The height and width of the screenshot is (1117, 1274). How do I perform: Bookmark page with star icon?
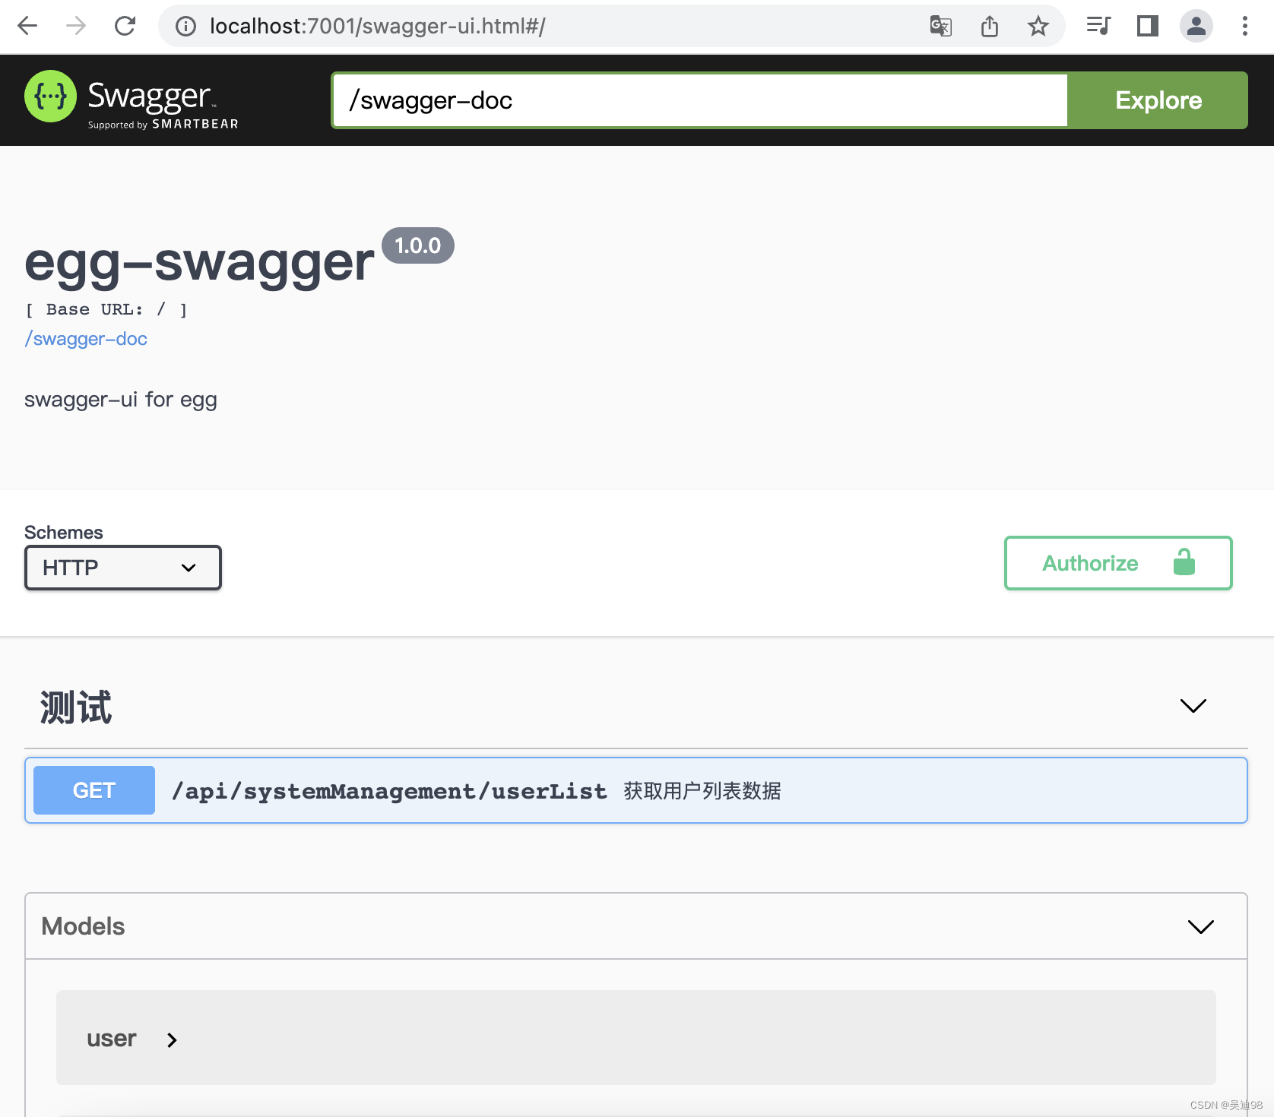tap(1038, 27)
